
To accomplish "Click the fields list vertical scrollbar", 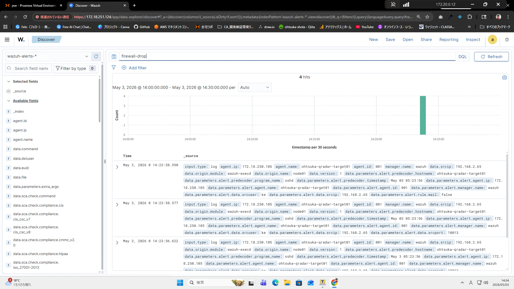I will [100, 101].
